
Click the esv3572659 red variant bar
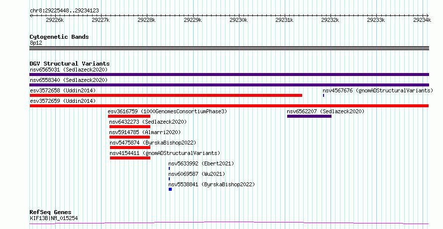[229, 106]
